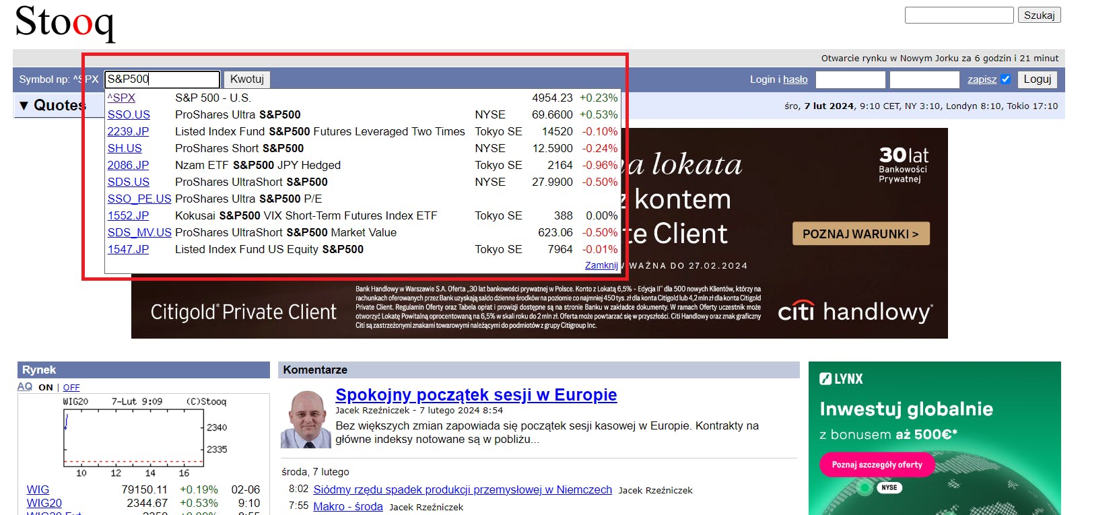Click the top-right search input field
The image size is (1117, 515).
[x=959, y=15]
